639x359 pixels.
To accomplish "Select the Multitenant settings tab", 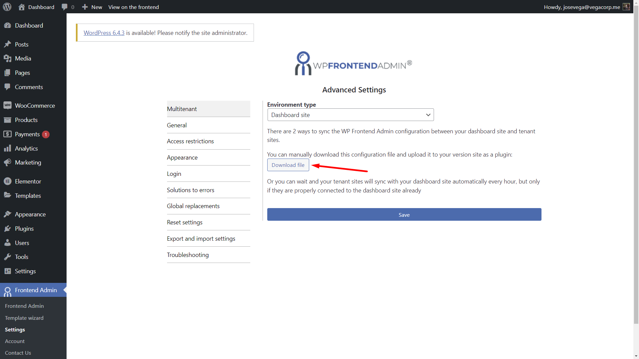I will tap(208, 109).
